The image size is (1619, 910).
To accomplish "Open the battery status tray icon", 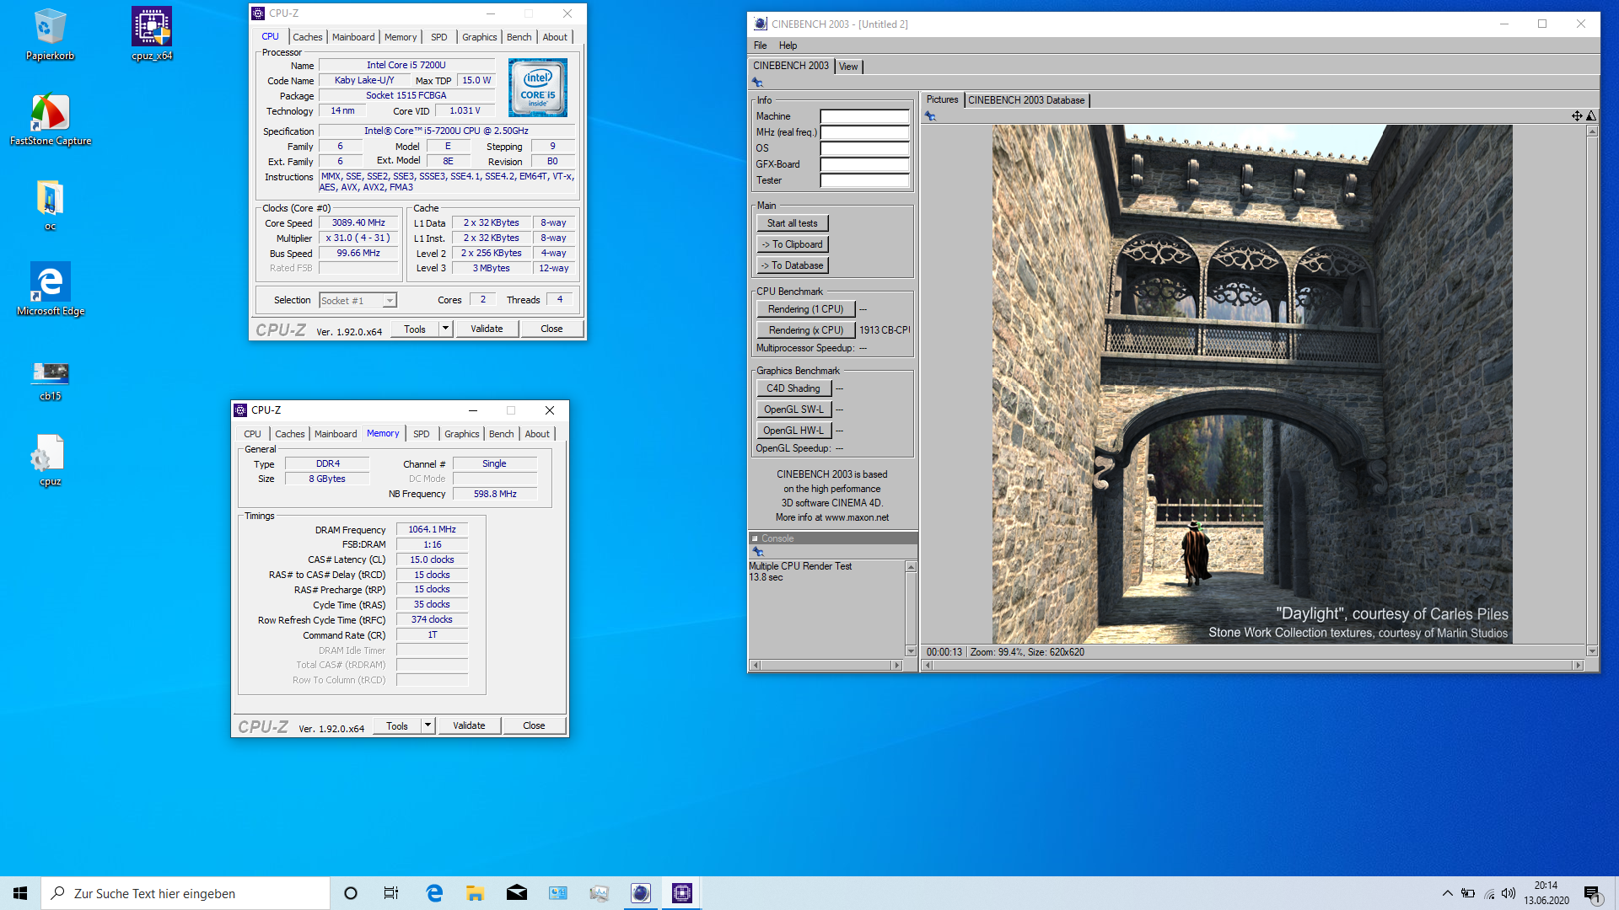I will [1468, 893].
